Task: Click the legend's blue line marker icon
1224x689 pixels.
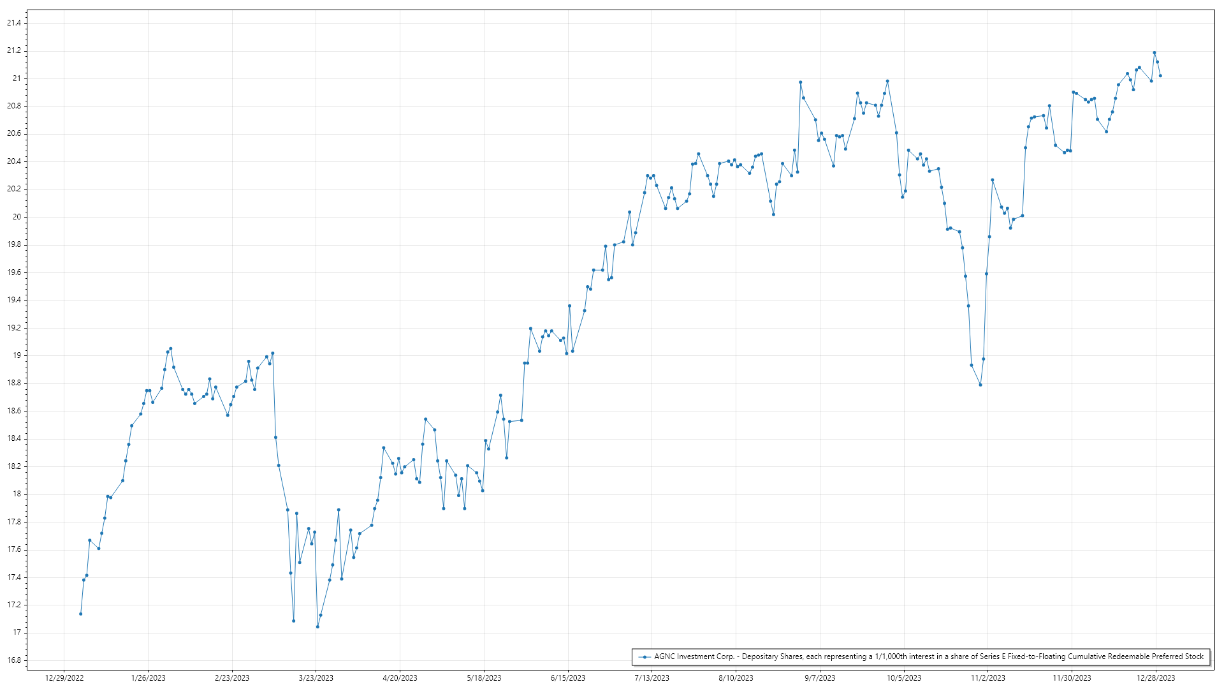Action: [645, 656]
